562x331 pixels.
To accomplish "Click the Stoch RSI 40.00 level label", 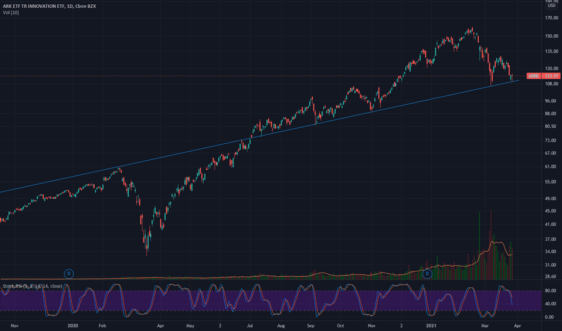I will [551, 304].
